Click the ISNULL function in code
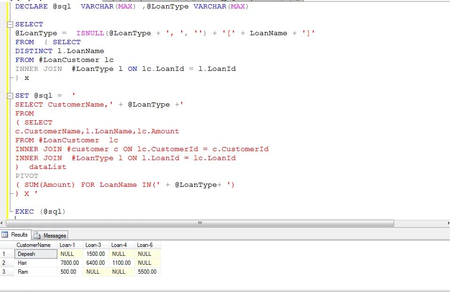Screen dimensions: 450x292 click(x=90, y=33)
